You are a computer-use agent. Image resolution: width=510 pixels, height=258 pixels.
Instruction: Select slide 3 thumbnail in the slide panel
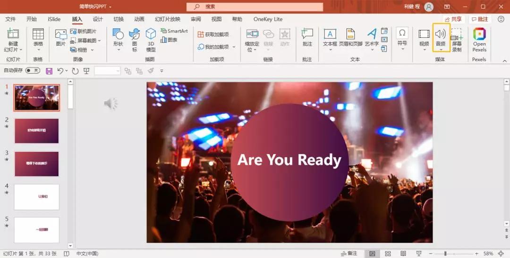(x=37, y=164)
